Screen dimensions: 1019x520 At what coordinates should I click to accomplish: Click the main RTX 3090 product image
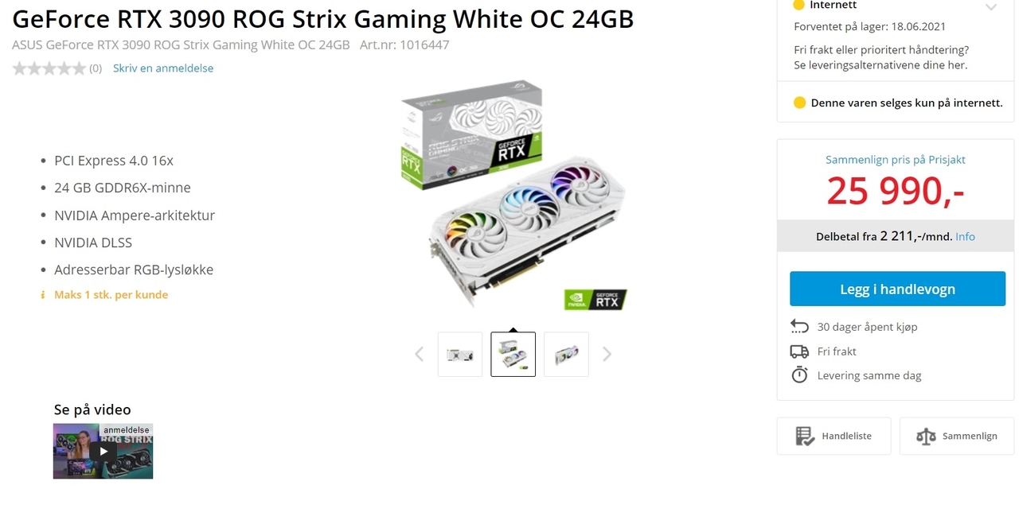coord(513,195)
